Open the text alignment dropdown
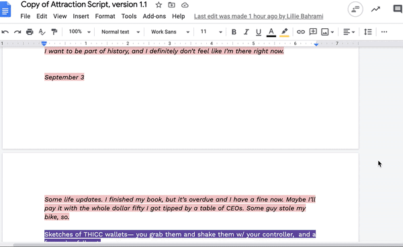 pyautogui.click(x=349, y=32)
